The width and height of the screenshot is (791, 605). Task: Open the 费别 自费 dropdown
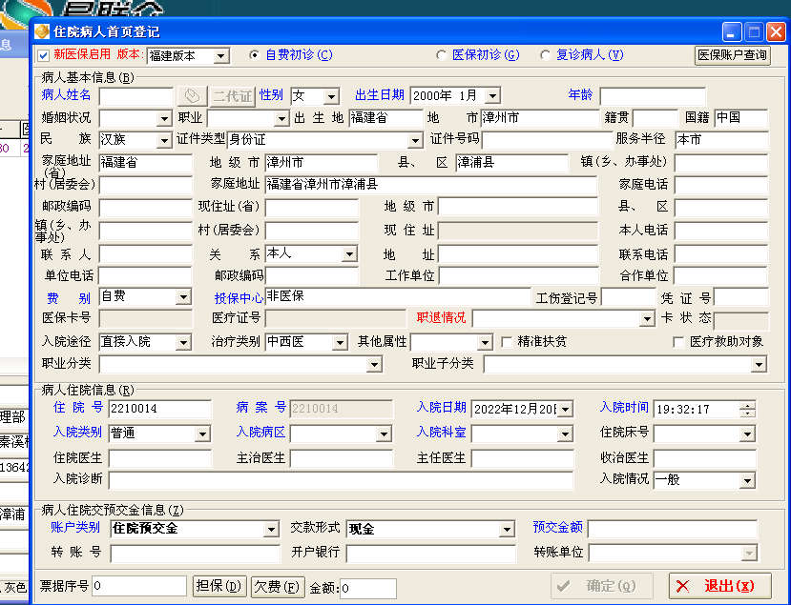183,297
